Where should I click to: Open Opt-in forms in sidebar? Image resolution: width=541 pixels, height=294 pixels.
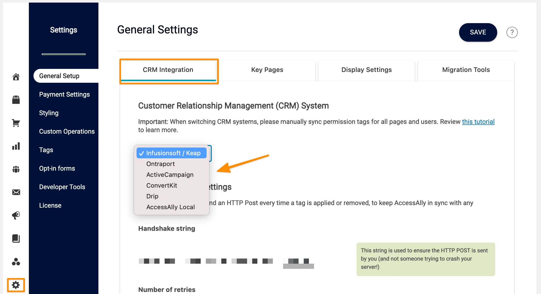[57, 168]
